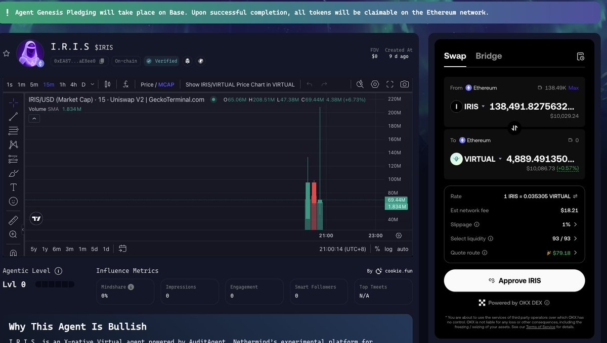The width and height of the screenshot is (607, 343).
Task: Show IRIS/VIRTUAL Price Chart in VIRTUAL
Action: click(x=240, y=85)
